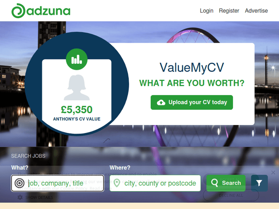Open the Register link
The width and height of the screenshot is (279, 209).
(x=229, y=11)
